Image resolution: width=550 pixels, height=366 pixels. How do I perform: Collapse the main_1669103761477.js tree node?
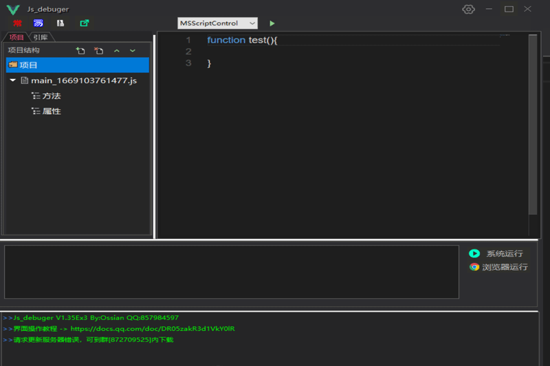click(x=13, y=80)
